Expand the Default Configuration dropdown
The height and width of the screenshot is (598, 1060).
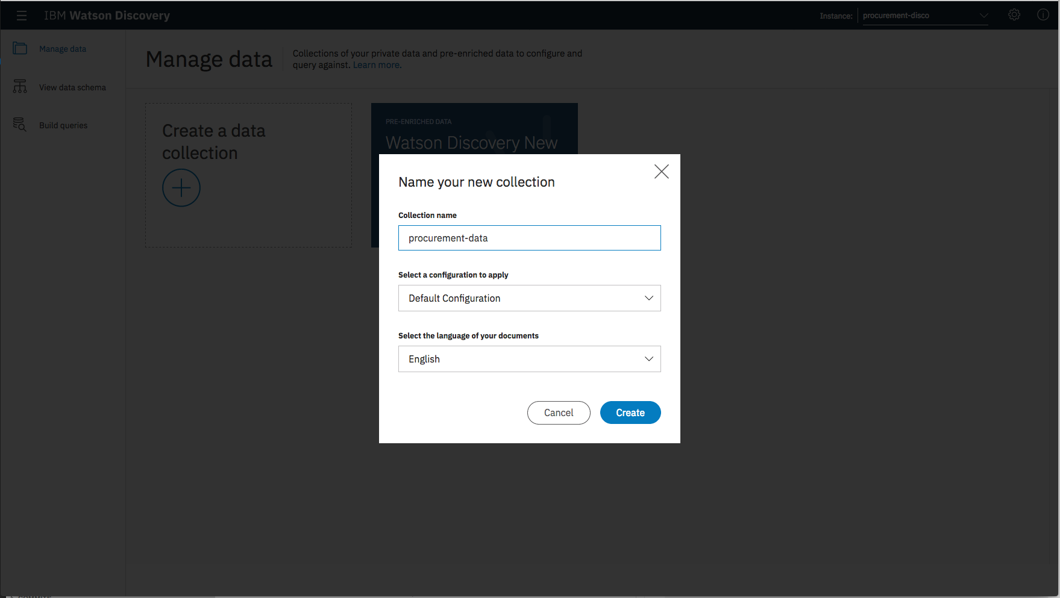pos(529,298)
